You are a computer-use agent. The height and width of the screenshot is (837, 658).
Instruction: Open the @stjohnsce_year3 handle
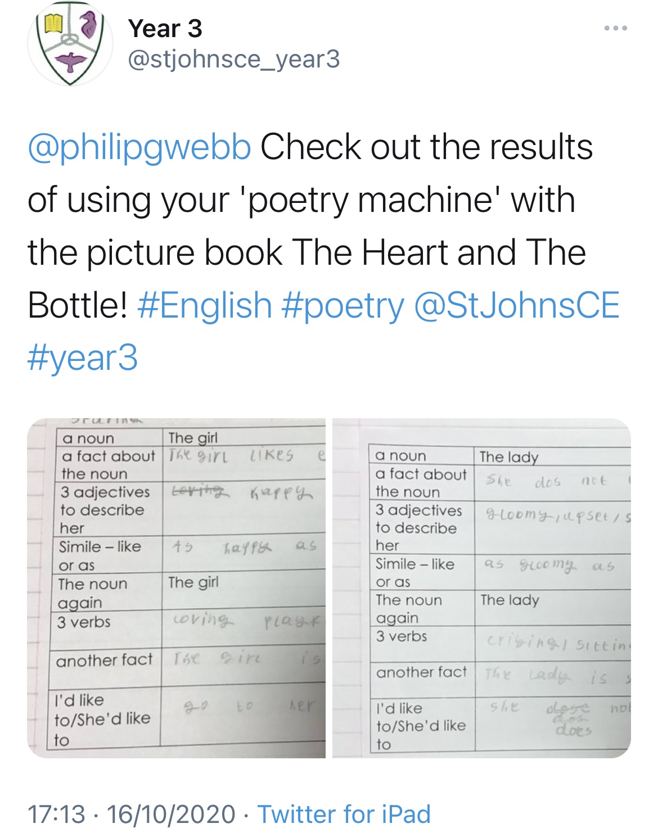tap(234, 59)
